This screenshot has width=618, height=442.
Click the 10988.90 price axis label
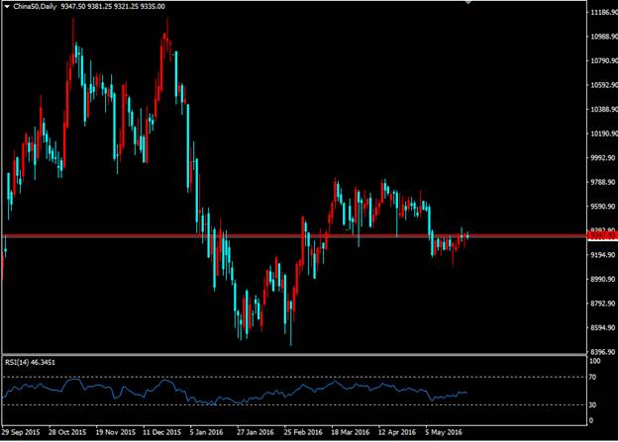click(603, 37)
